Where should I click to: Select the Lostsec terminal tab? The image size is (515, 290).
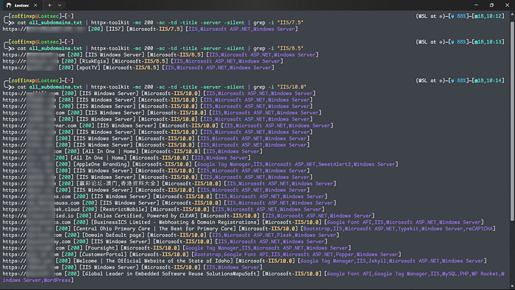pyautogui.click(x=21, y=5)
